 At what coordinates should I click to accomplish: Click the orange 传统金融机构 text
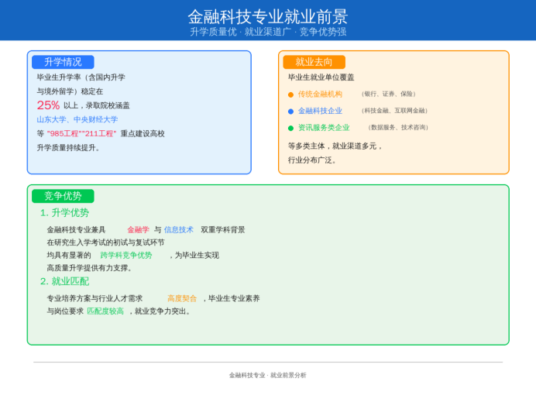point(320,94)
